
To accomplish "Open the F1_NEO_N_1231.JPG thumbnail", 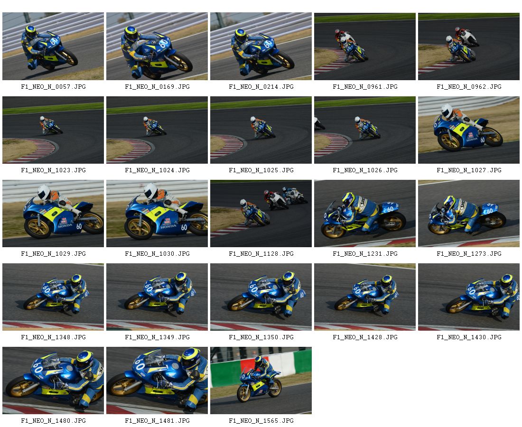I will coord(365,213).
